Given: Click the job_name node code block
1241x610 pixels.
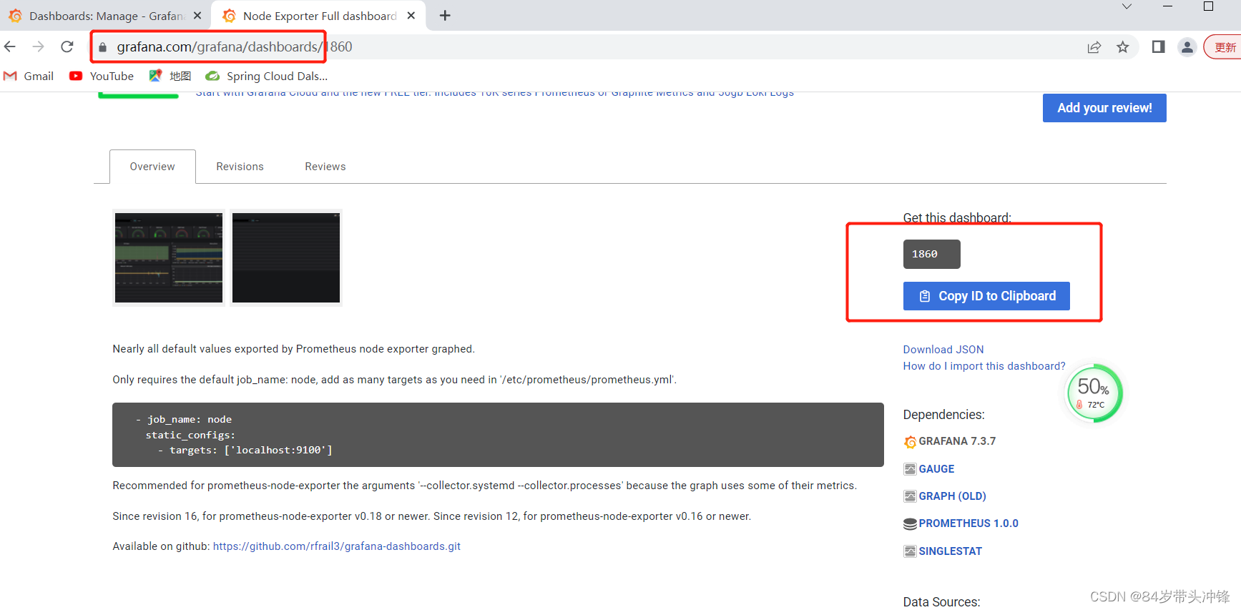Looking at the screenshot, I should point(498,435).
